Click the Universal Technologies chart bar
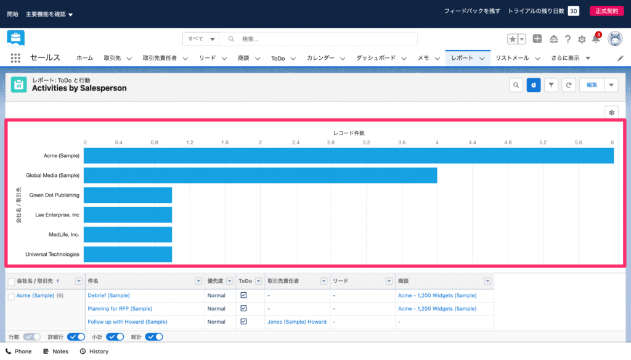This screenshot has width=631, height=360. pyautogui.click(x=128, y=255)
